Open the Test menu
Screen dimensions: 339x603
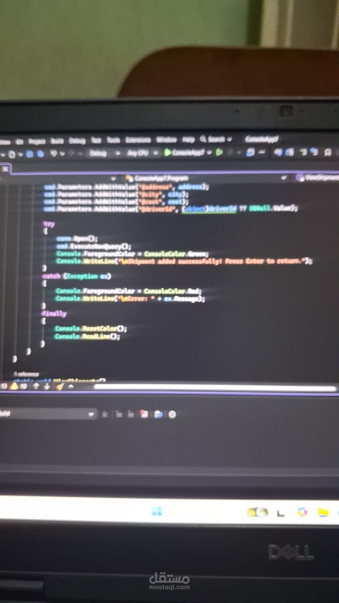96,140
